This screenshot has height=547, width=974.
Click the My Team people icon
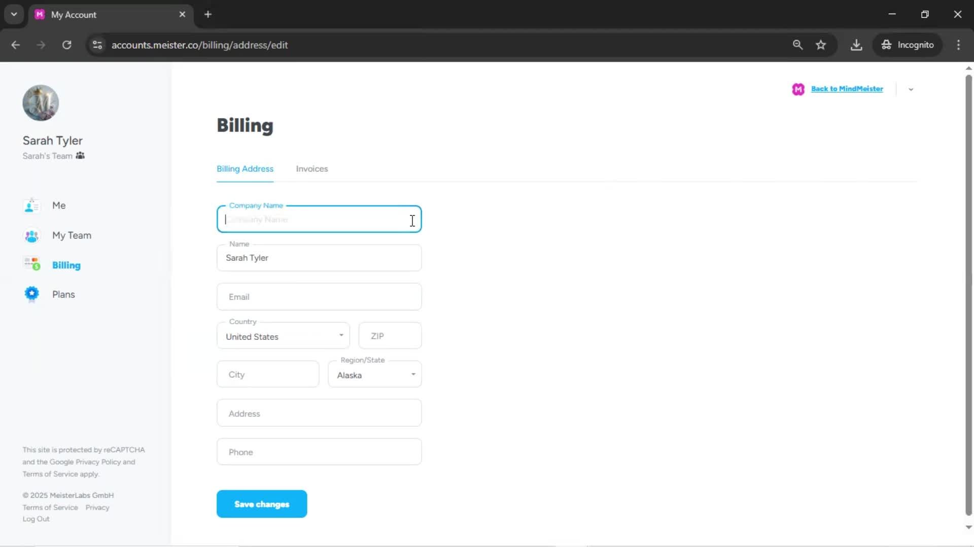31,236
